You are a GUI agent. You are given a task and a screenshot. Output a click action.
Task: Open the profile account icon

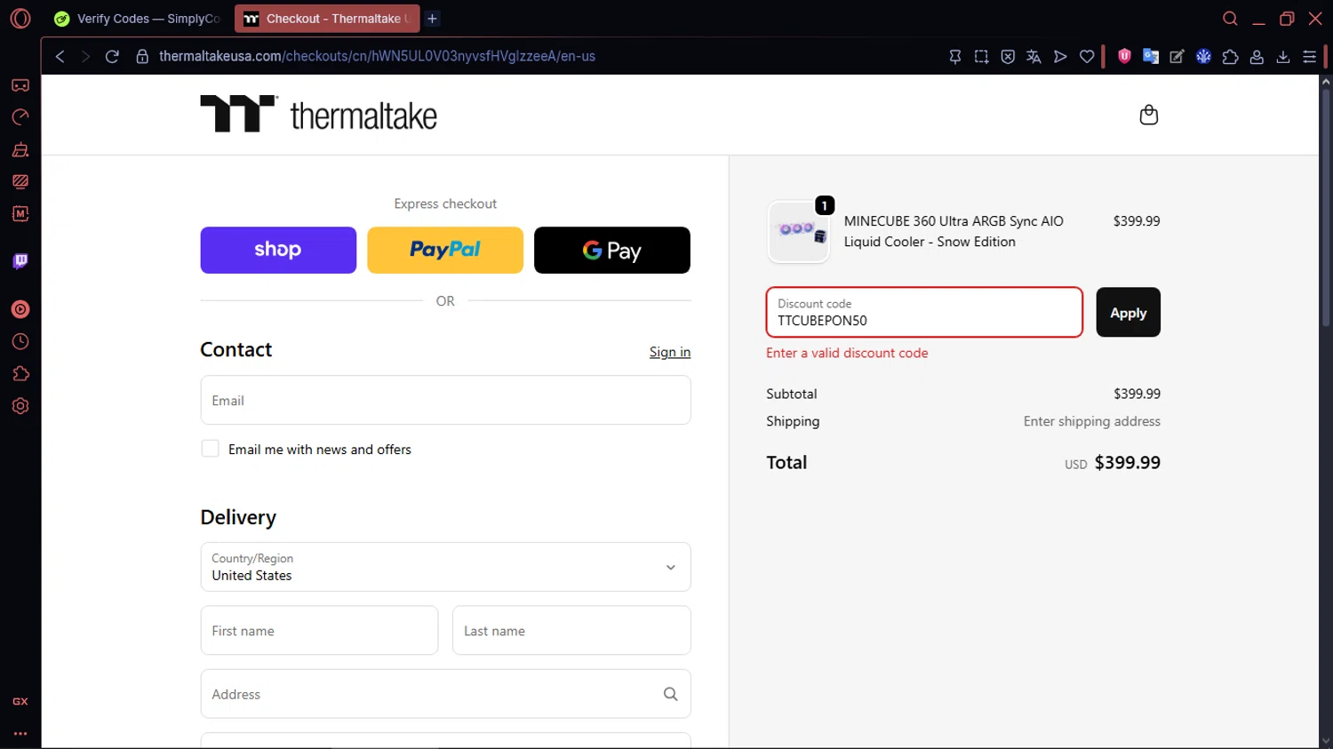coord(1257,56)
